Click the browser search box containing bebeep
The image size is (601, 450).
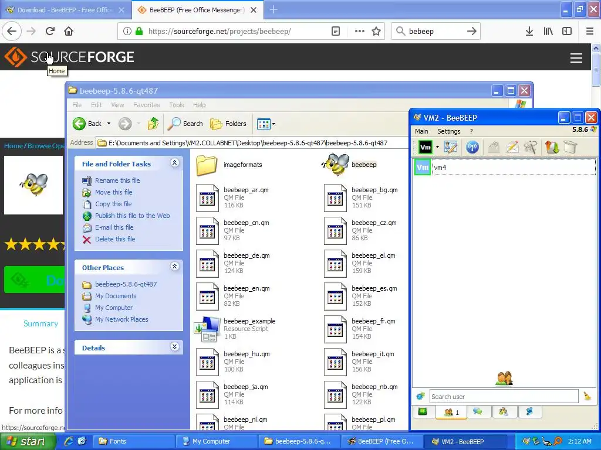pyautogui.click(x=435, y=31)
